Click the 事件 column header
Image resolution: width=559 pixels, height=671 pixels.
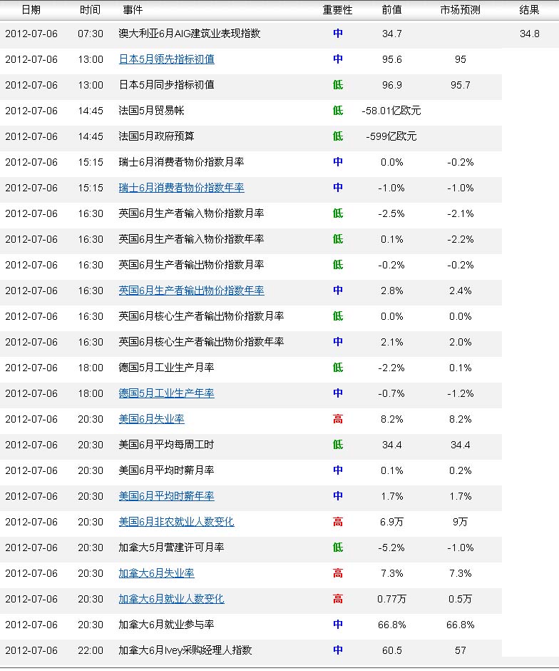pos(133,10)
